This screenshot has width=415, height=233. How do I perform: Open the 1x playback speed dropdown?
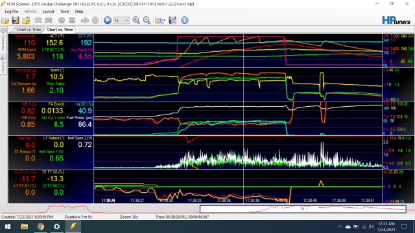tap(121, 20)
